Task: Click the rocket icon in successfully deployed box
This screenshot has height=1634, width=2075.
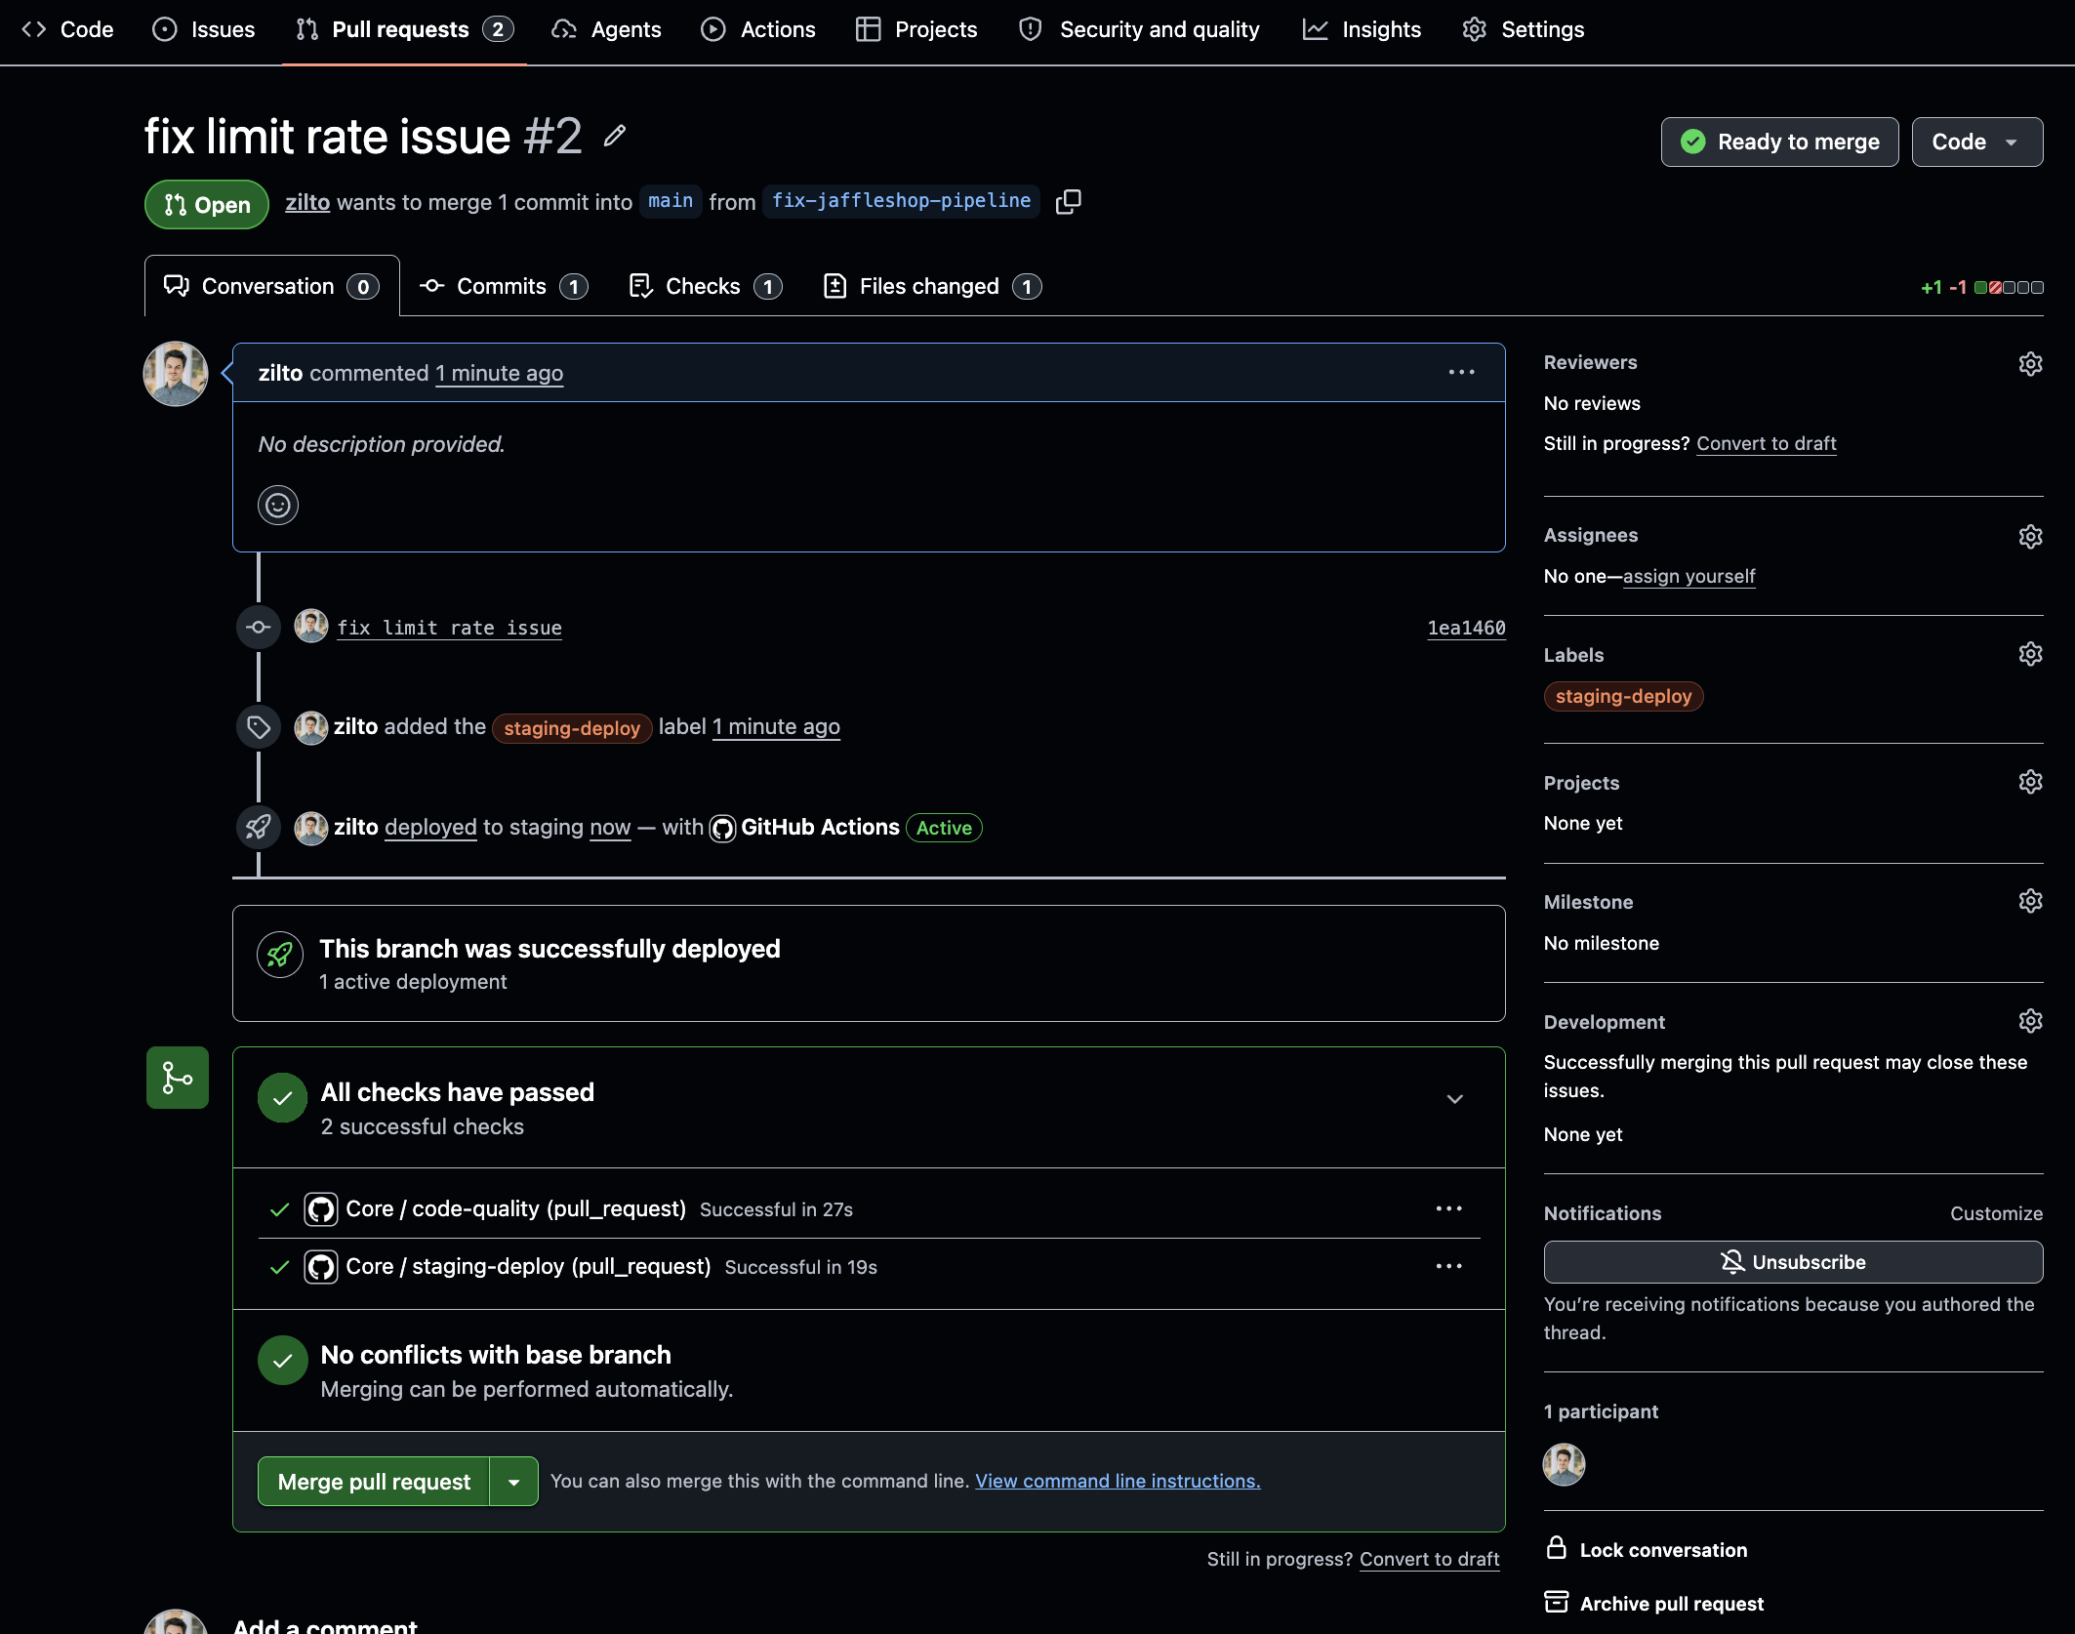Action: [280, 955]
